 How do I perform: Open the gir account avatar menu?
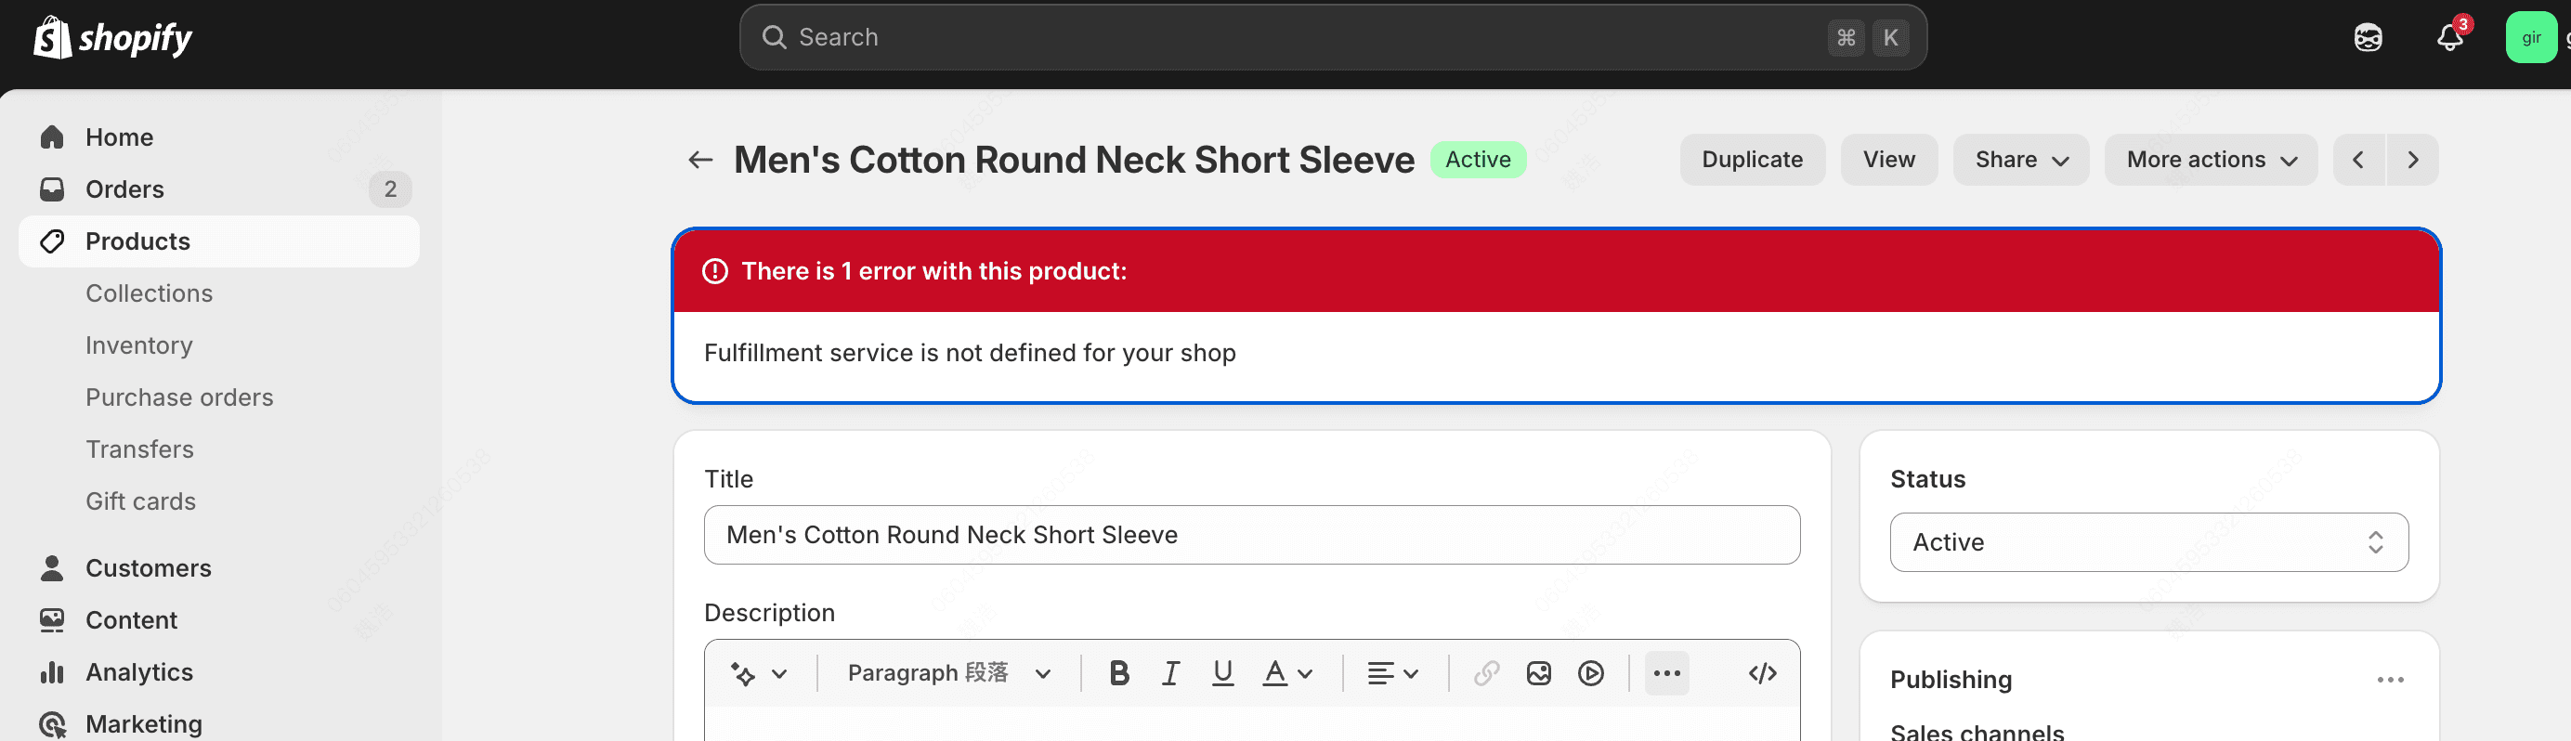point(2531,38)
